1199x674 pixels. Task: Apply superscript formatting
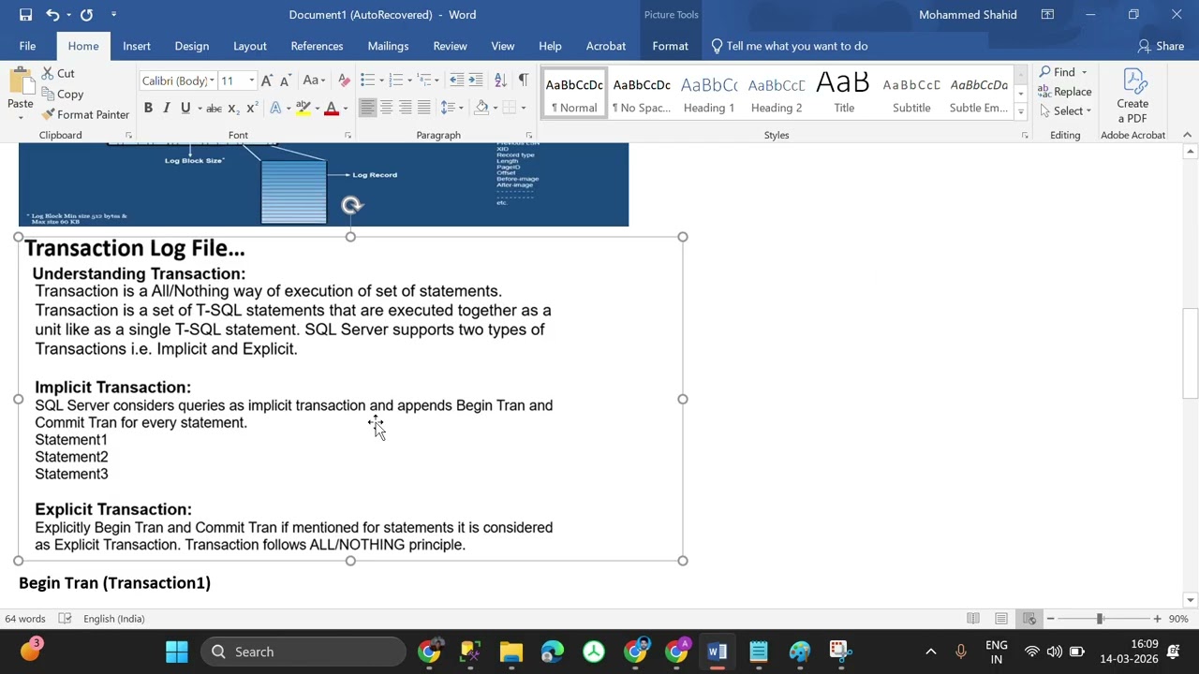251,108
